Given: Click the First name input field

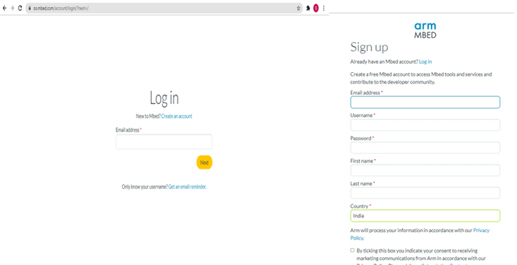Looking at the screenshot, I should 425,171.
